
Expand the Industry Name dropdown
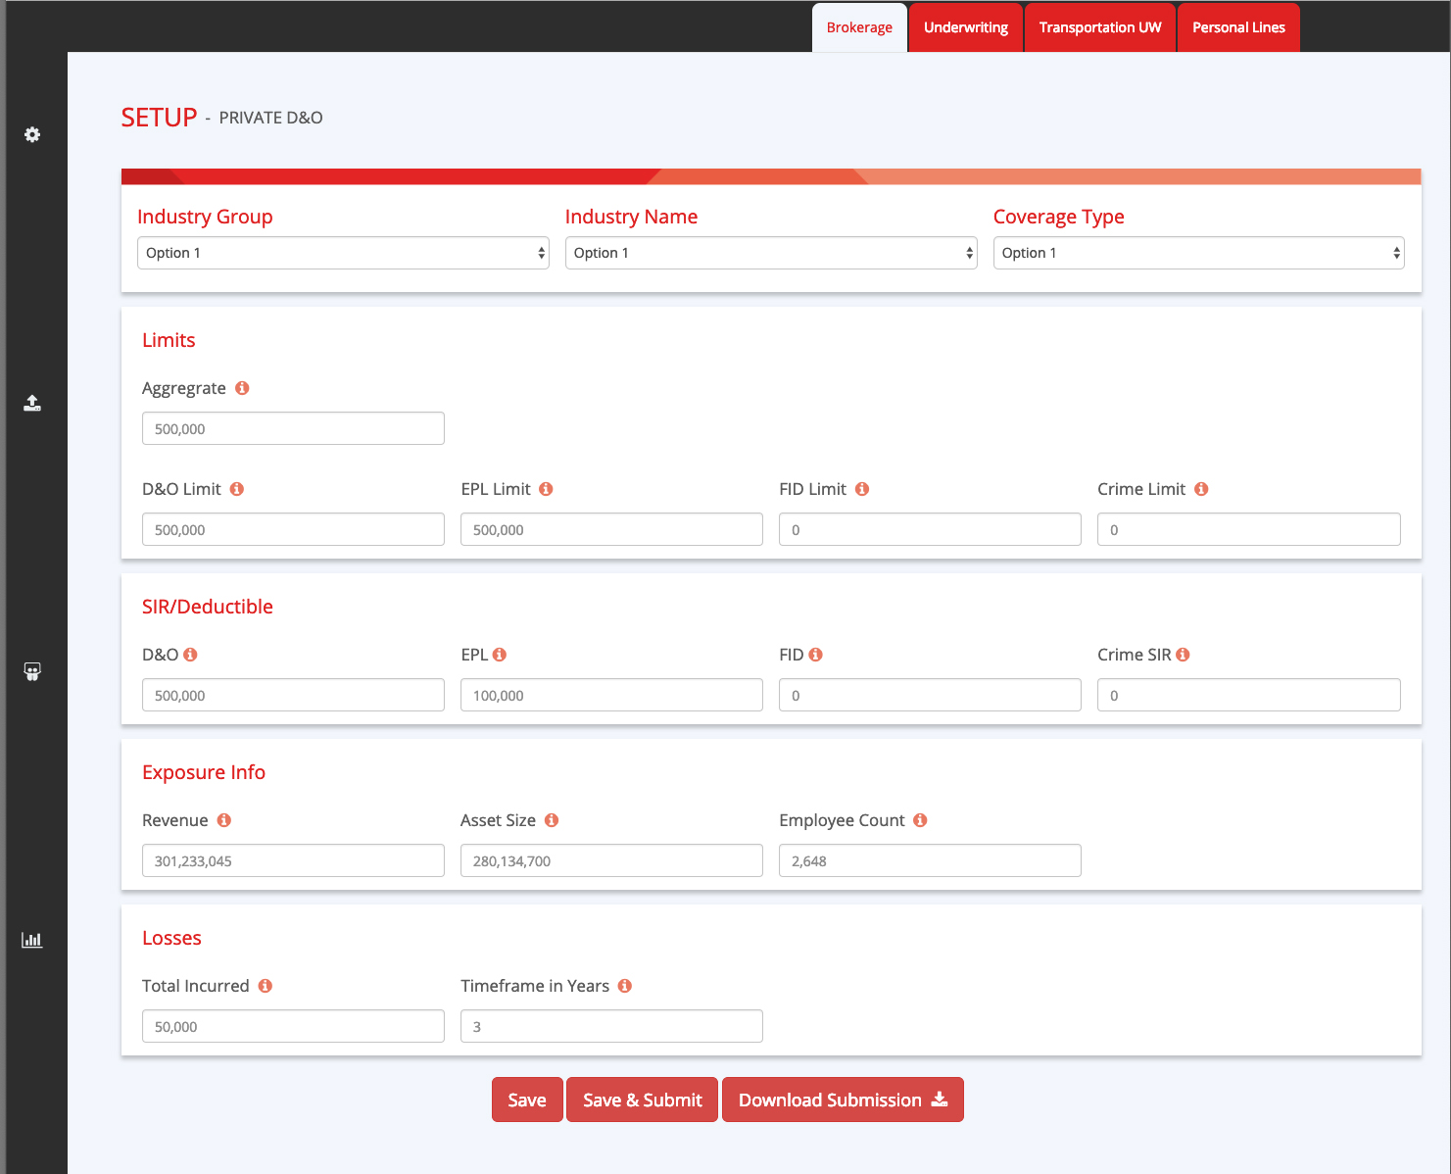pyautogui.click(x=770, y=253)
